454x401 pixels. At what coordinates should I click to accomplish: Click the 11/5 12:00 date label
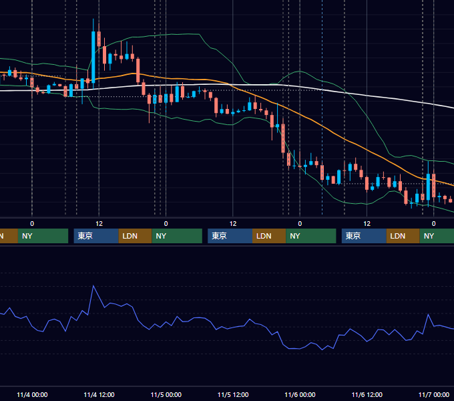click(233, 394)
